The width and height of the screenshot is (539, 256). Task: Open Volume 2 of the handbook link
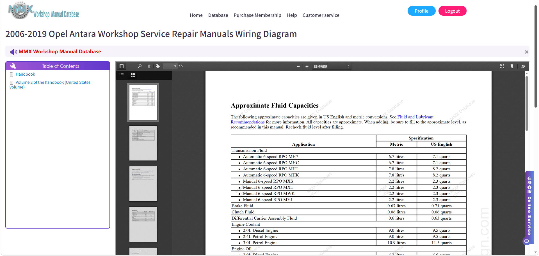50,85
